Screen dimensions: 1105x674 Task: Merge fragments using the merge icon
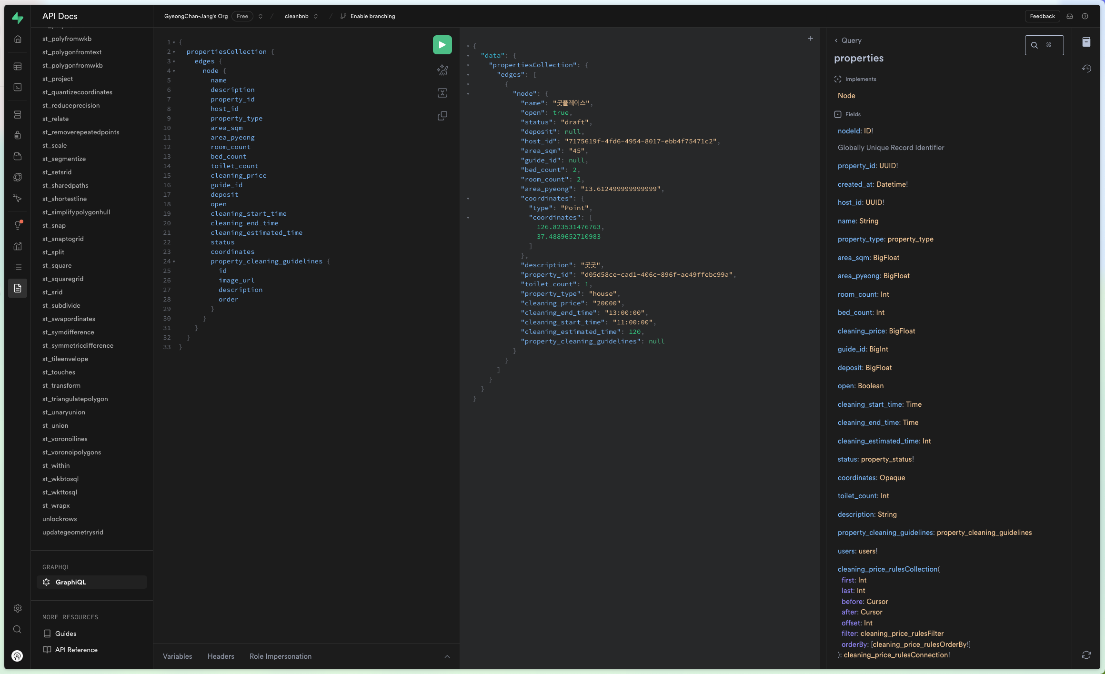442,93
